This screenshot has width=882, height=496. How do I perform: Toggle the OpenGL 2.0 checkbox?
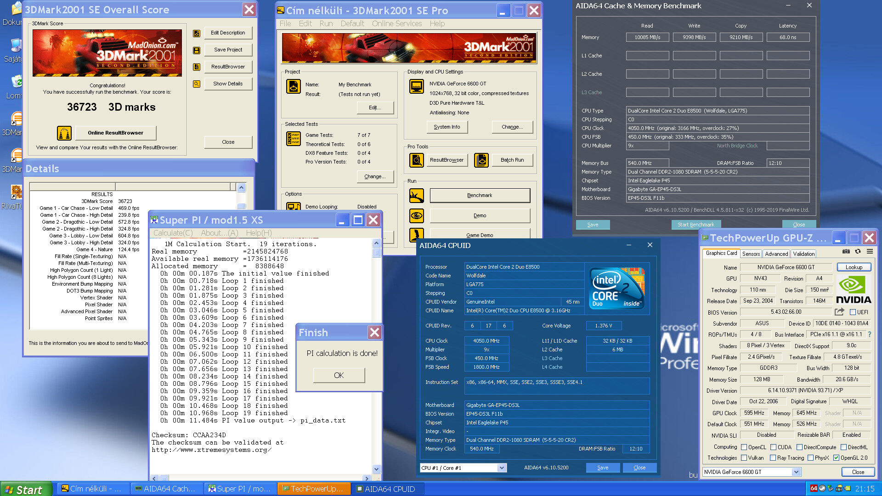[836, 458]
